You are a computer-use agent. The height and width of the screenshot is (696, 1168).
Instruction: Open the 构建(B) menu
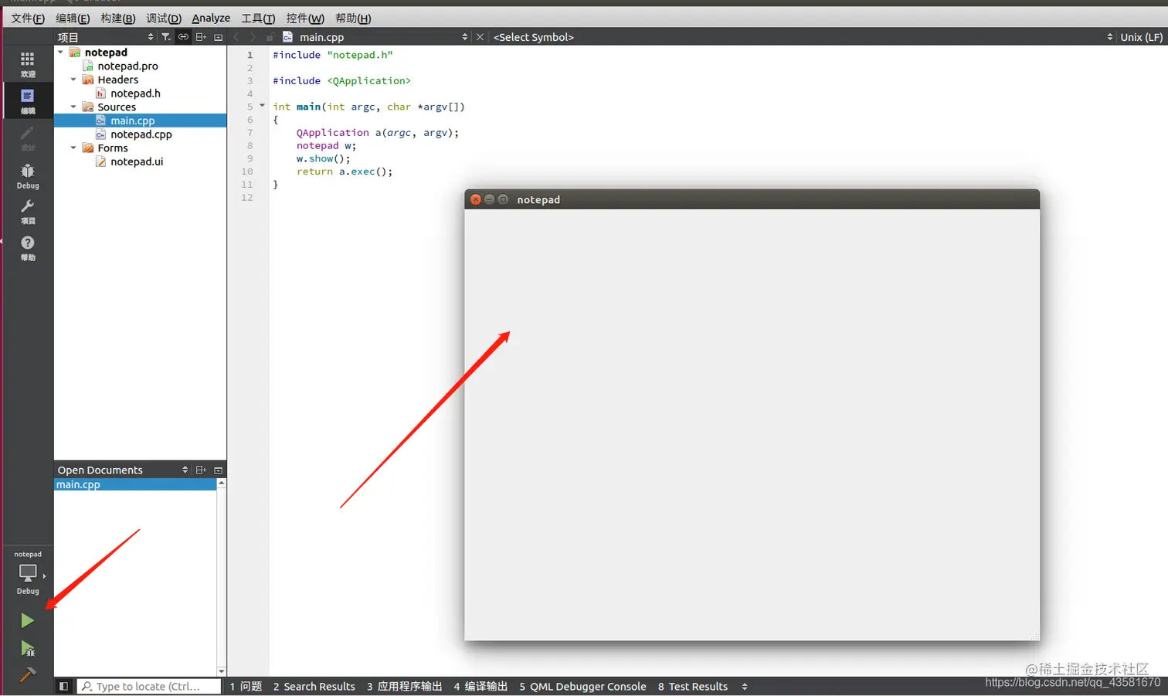coord(117,18)
